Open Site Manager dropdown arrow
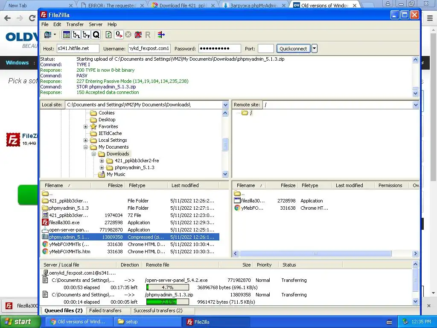Viewport: 437px width, 328px height. [55, 35]
